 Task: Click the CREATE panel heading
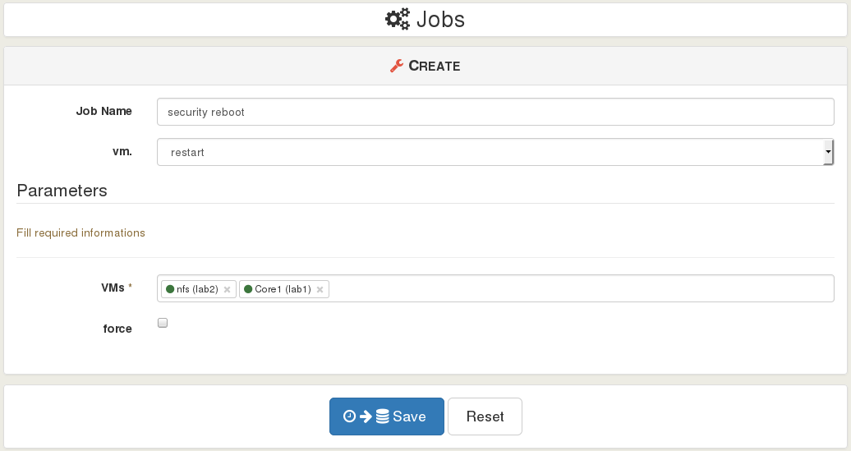(435, 66)
